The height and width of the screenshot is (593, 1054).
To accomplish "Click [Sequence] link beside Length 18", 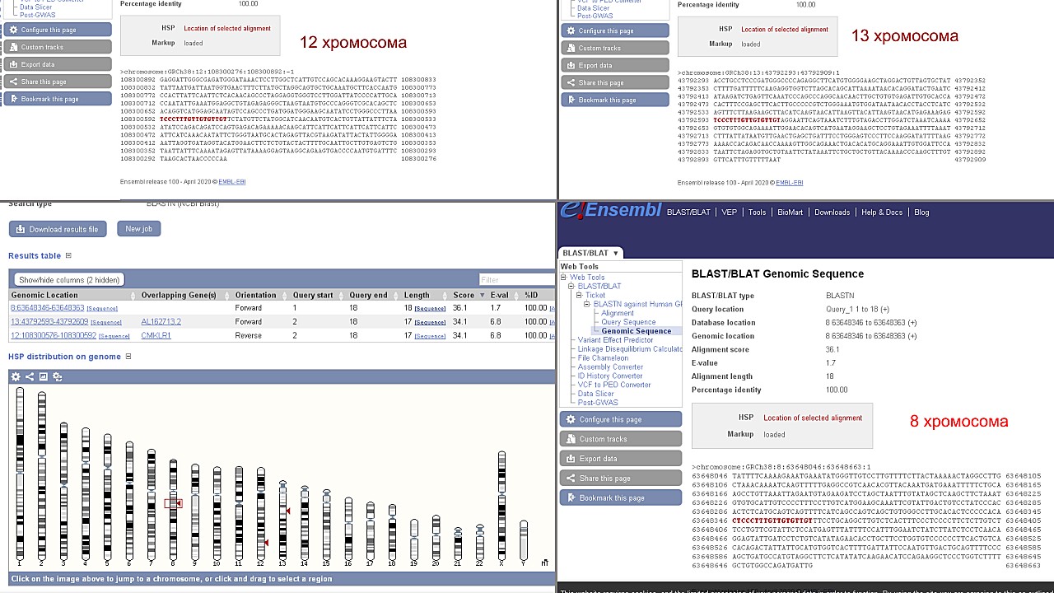I will click(x=430, y=309).
